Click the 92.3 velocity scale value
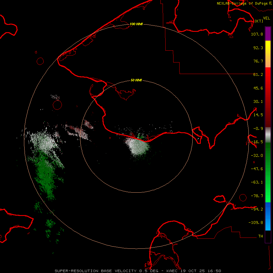 (258, 48)
